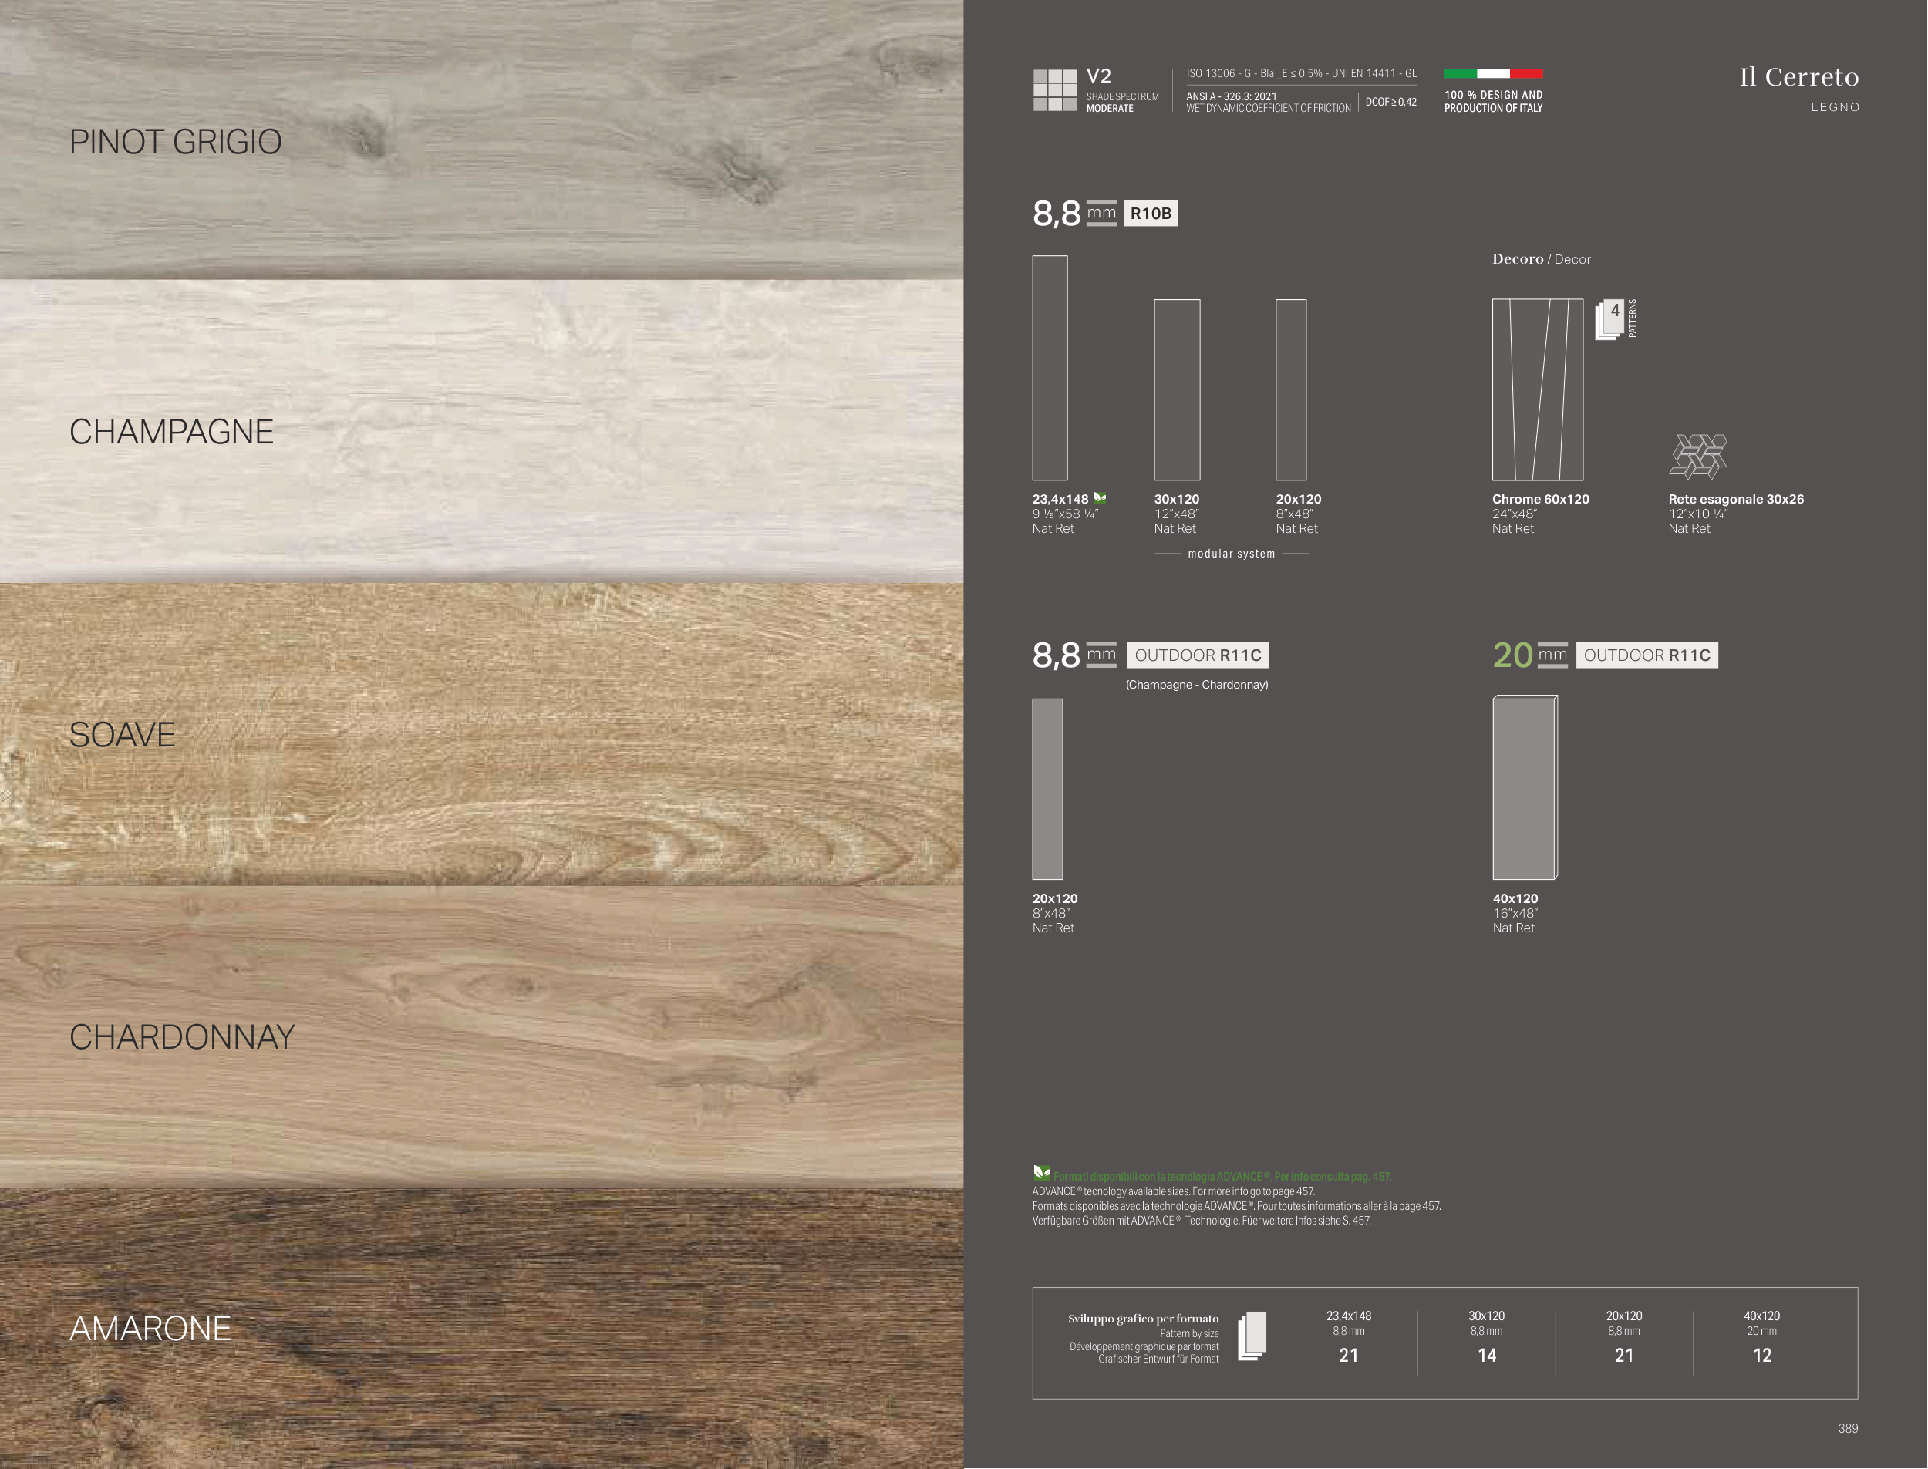
Task: Click the 30x120 pattern count 14
Action: coord(1486,1356)
